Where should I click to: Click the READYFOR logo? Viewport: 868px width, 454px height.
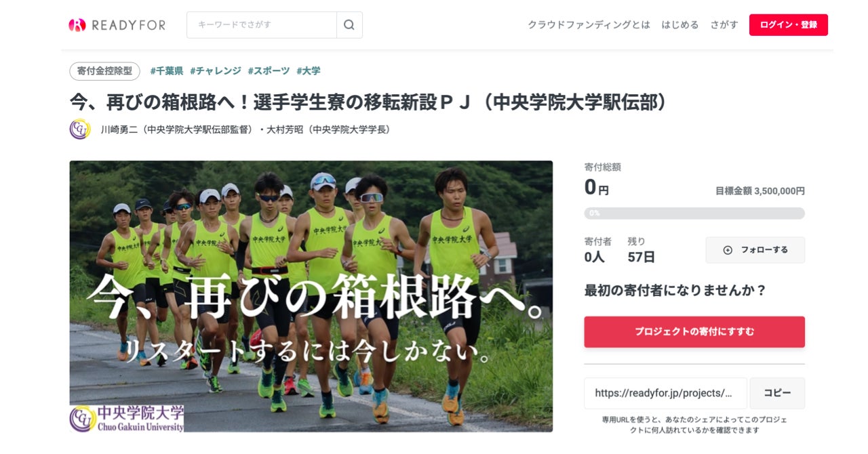(117, 25)
